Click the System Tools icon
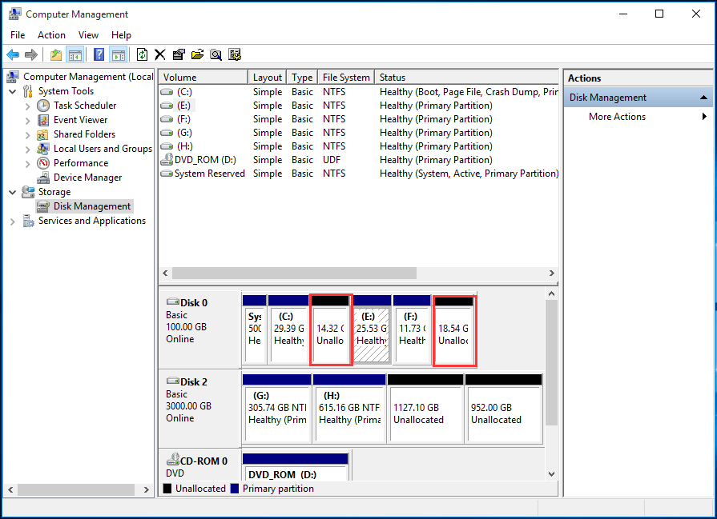This screenshot has height=519, width=717. tap(28, 91)
